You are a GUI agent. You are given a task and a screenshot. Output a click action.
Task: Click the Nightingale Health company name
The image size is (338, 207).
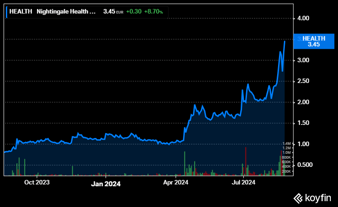click(x=66, y=12)
